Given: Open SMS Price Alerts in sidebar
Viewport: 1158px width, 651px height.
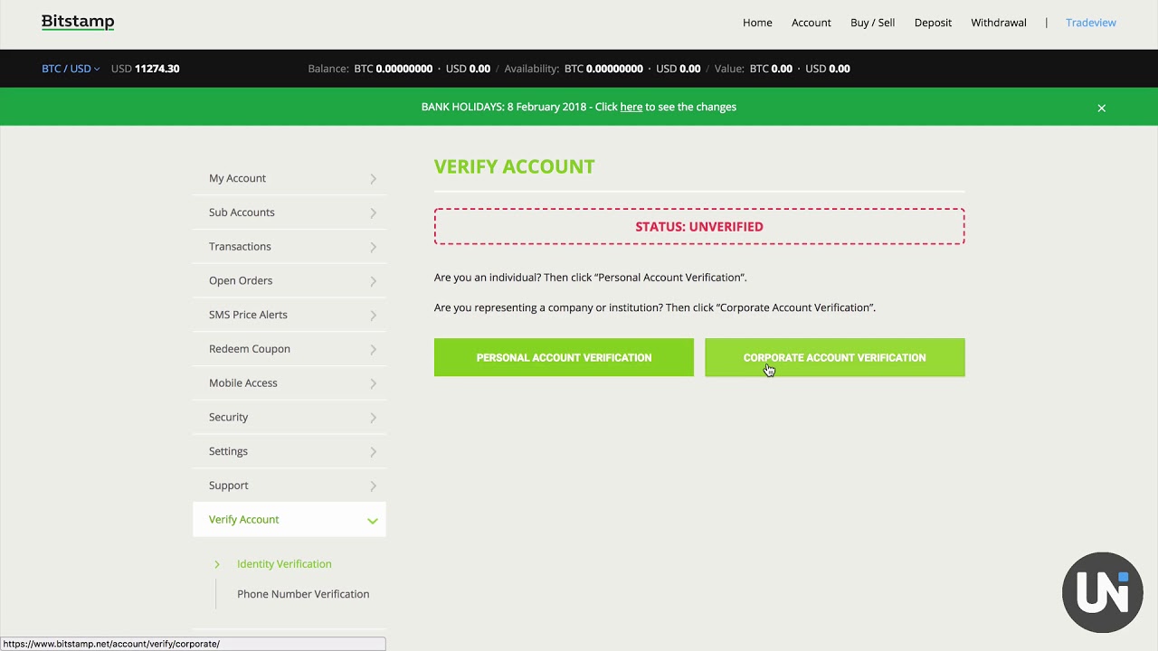Looking at the screenshot, I should click(x=289, y=315).
